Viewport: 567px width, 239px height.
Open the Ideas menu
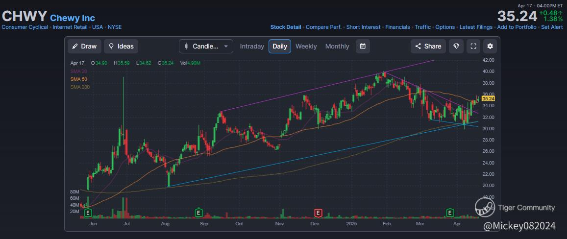click(x=121, y=46)
